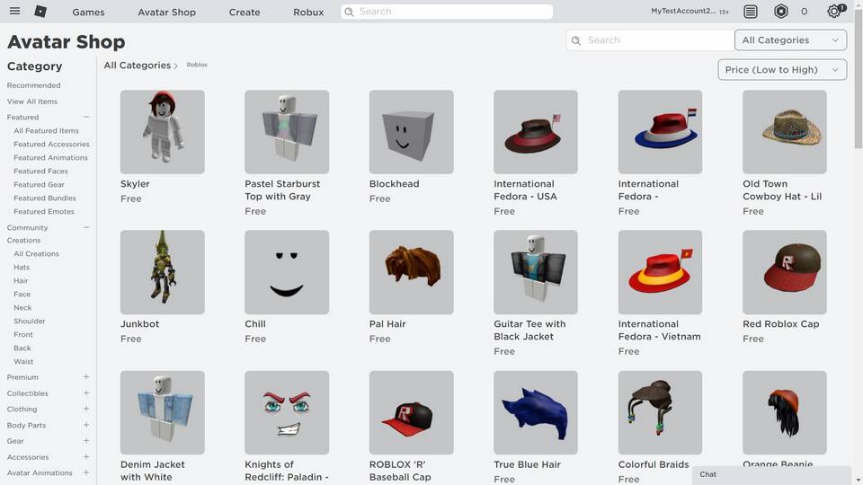Image resolution: width=863 pixels, height=485 pixels.
Task: Open the Skyler item thumbnail
Action: (163, 132)
